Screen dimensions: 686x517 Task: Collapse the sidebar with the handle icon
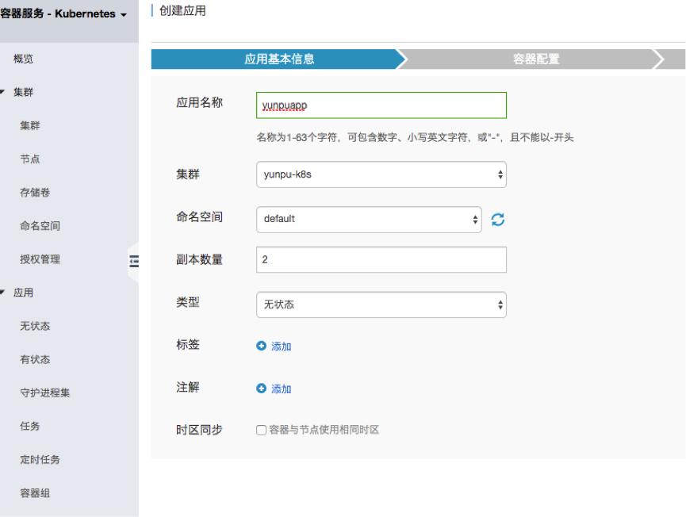point(133,260)
